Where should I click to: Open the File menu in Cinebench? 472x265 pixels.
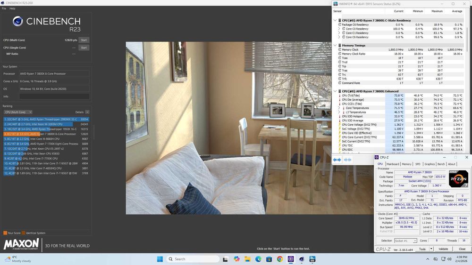(x=4, y=8)
